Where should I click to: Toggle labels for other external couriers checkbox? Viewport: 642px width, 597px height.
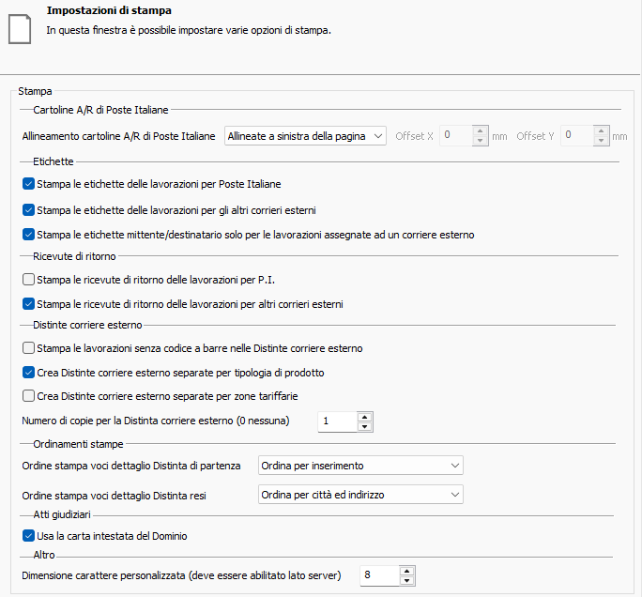click(x=28, y=209)
